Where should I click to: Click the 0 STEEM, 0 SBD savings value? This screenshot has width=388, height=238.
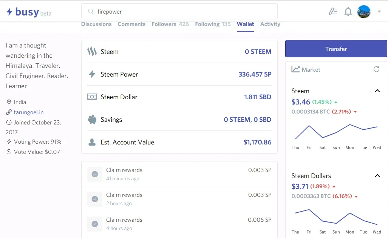coord(247,120)
